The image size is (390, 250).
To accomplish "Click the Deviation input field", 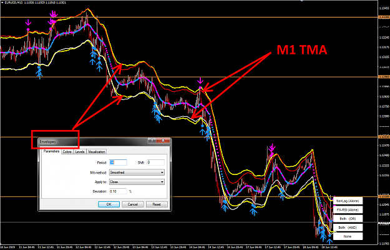I will click(x=118, y=191).
